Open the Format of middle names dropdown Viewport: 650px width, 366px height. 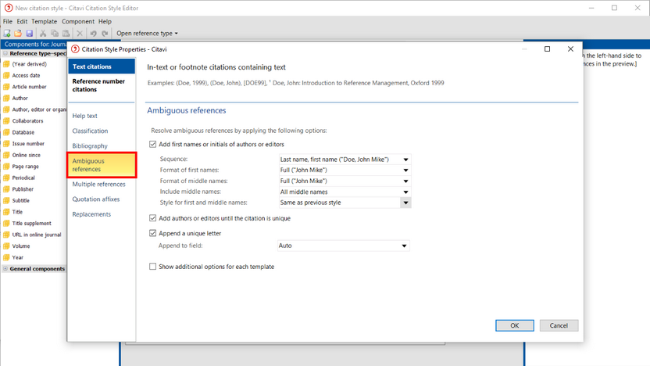tap(345, 181)
